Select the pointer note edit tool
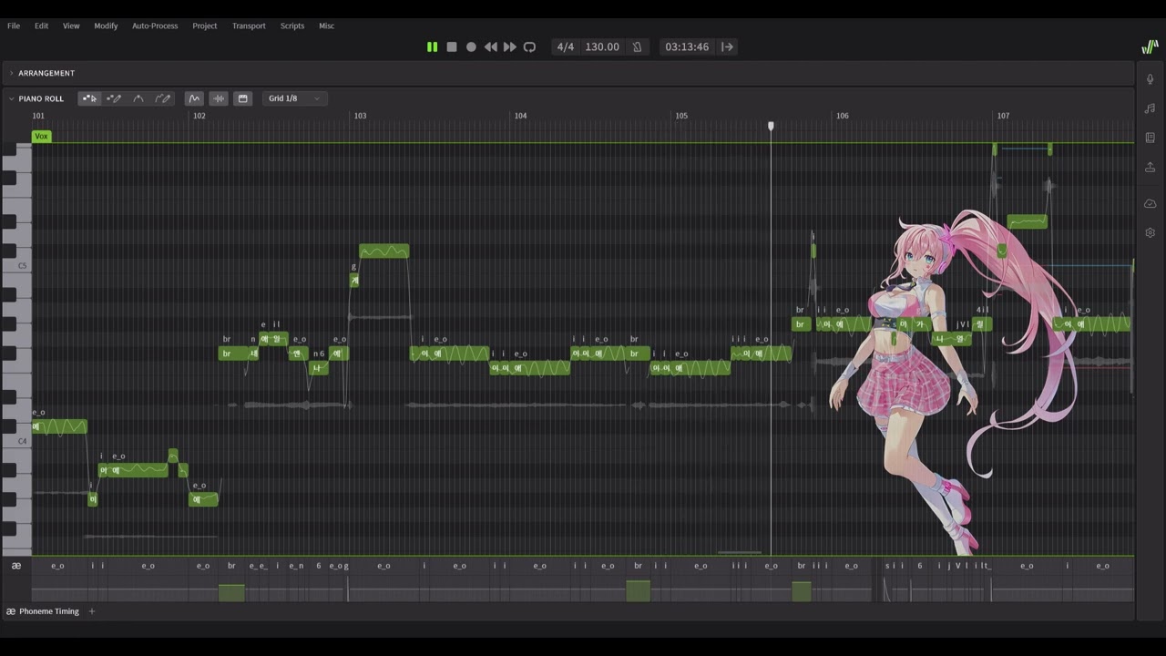This screenshot has width=1166, height=656. [x=89, y=98]
